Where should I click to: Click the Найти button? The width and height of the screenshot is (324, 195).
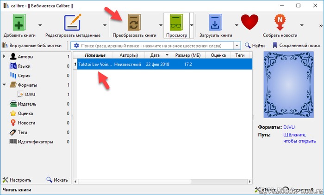click(255, 46)
